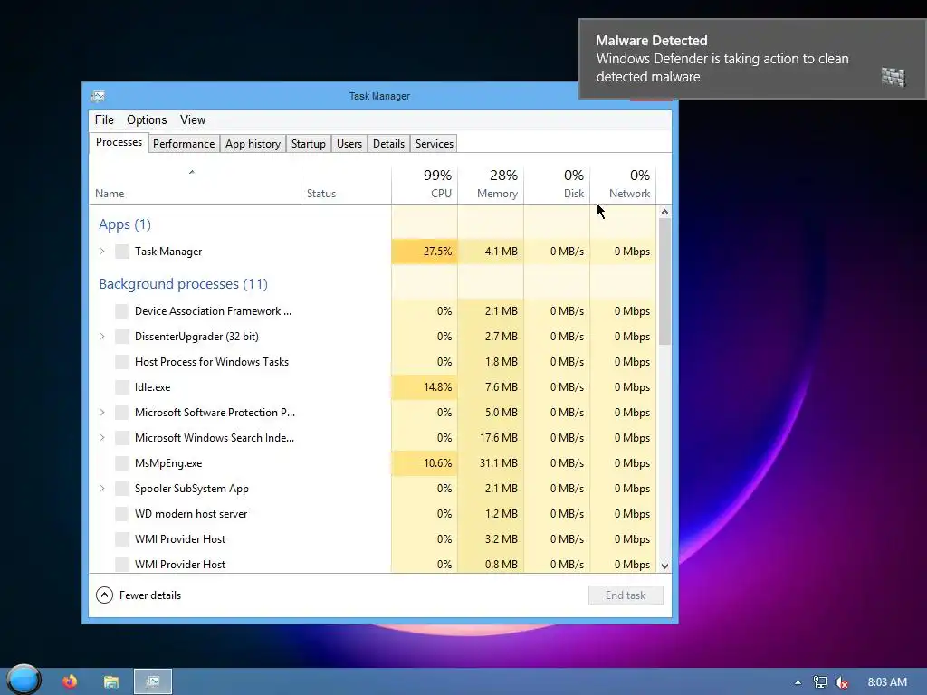This screenshot has height=695, width=927.
Task: Select the Processes tab
Action: point(119,142)
